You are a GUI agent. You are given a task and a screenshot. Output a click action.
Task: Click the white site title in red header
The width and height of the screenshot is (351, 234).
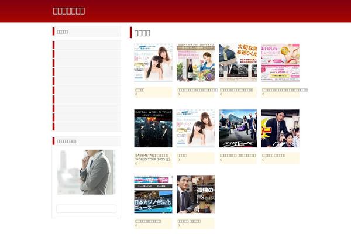click(69, 11)
